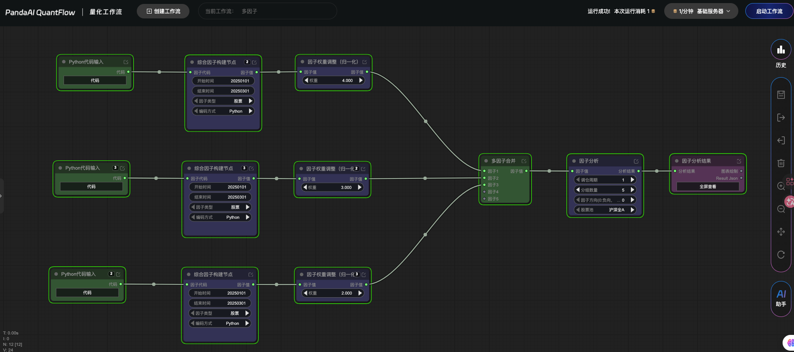The width and height of the screenshot is (794, 352).
Task: Increase 权重 4.000 with right arrow
Action: pyautogui.click(x=361, y=80)
